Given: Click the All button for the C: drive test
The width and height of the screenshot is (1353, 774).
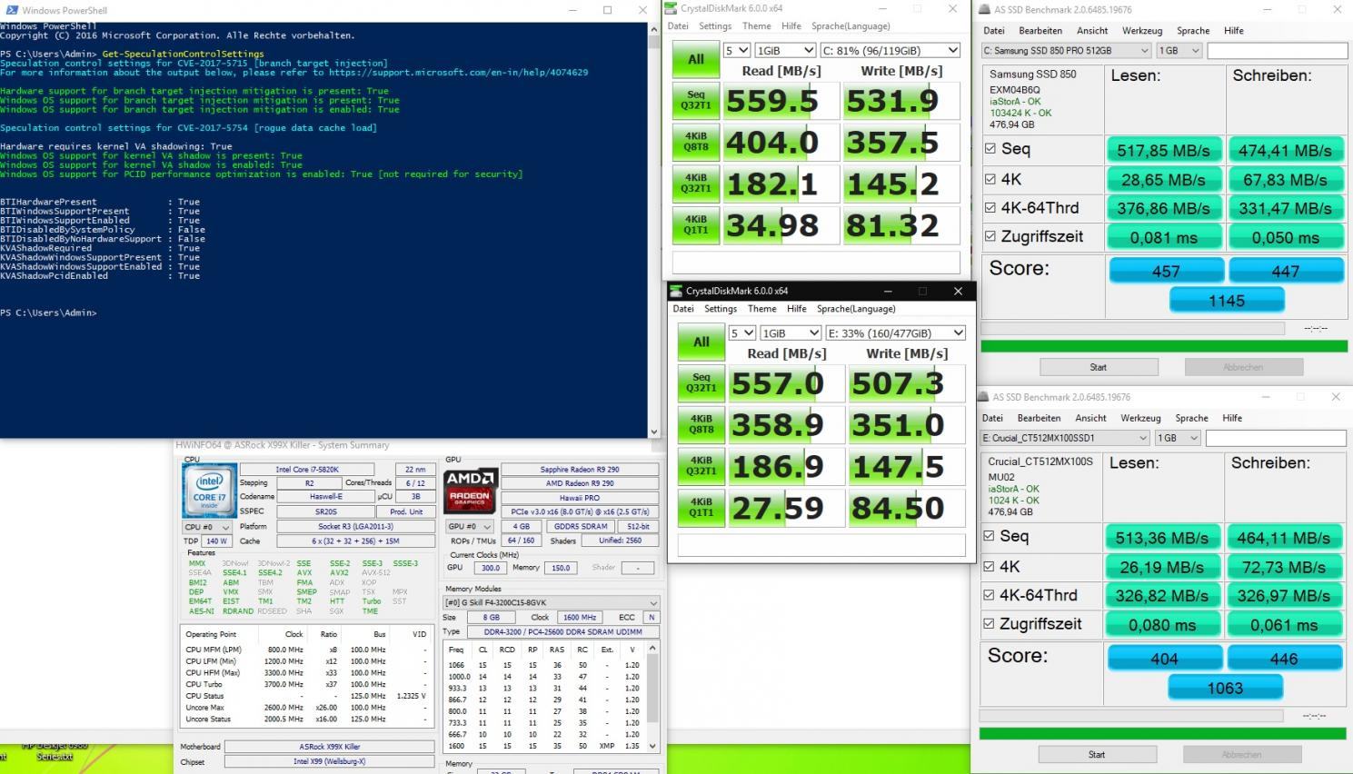Looking at the screenshot, I should click(695, 59).
